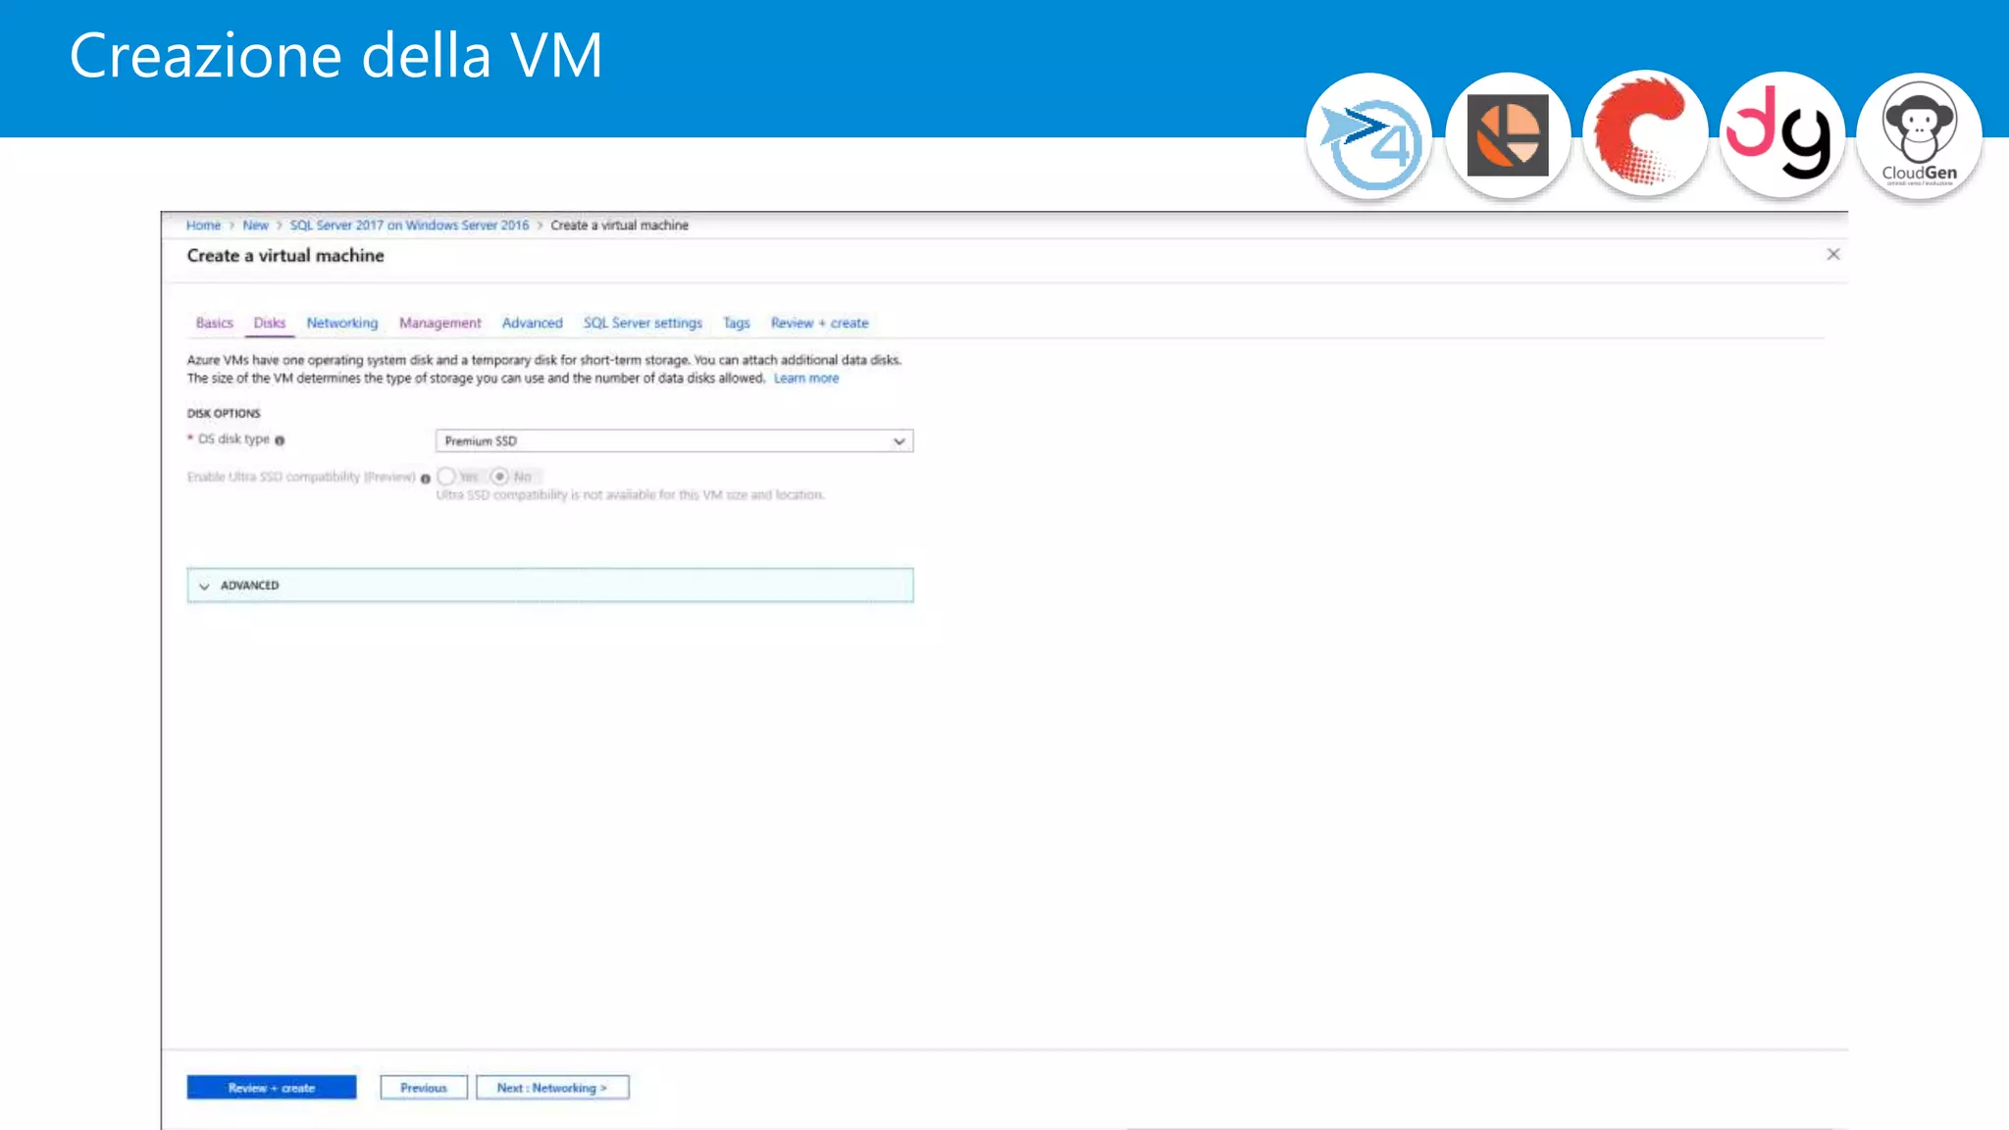Viewport: 2009px width, 1130px height.
Task: Click the Home breadcrumb link
Action: click(203, 226)
